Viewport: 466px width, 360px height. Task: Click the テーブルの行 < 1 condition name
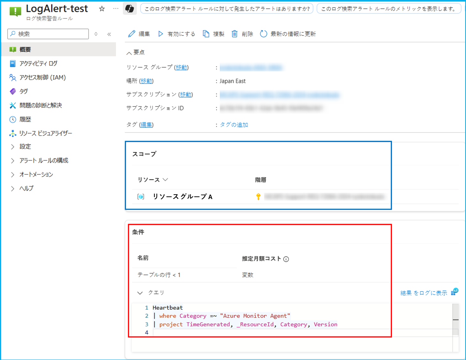point(159,275)
